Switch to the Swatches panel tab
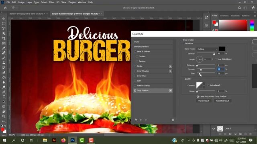The height and width of the screenshot is (144, 257). [224, 16]
